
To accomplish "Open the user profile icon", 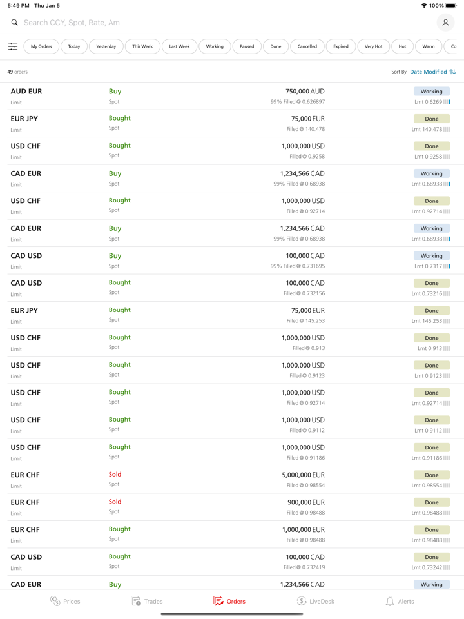I will (445, 23).
